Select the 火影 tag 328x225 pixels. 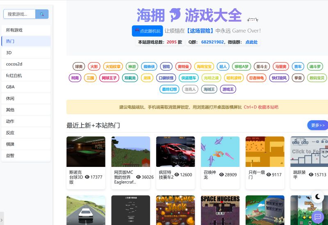(94, 67)
